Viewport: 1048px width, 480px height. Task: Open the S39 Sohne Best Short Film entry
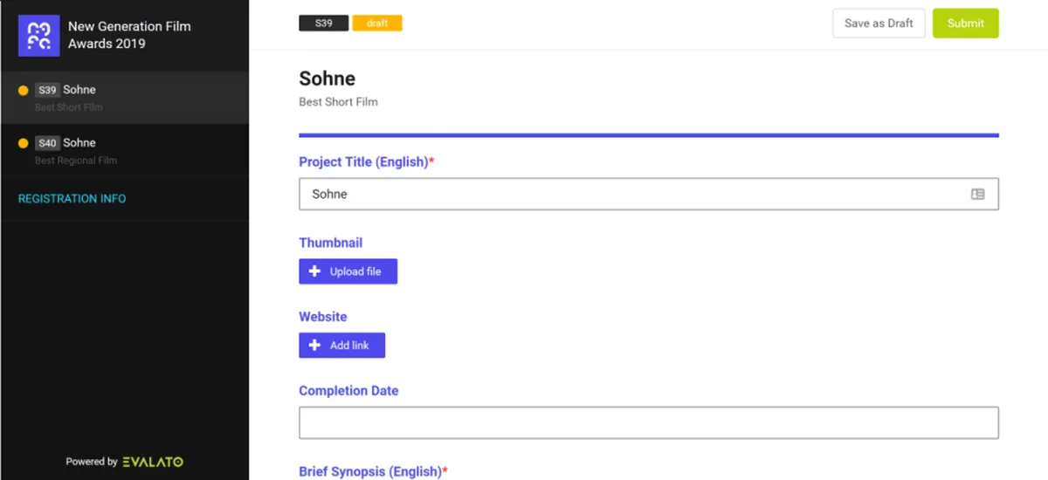click(x=124, y=98)
